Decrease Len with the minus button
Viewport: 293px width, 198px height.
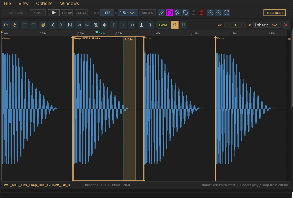[x=227, y=25]
